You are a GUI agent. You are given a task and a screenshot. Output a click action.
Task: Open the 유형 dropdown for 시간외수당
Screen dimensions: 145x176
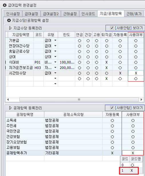tap(55, 73)
